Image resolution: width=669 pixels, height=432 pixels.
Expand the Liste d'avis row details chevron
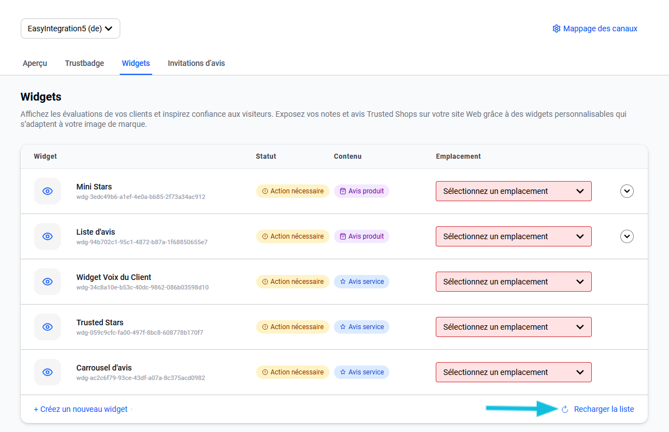click(x=627, y=236)
